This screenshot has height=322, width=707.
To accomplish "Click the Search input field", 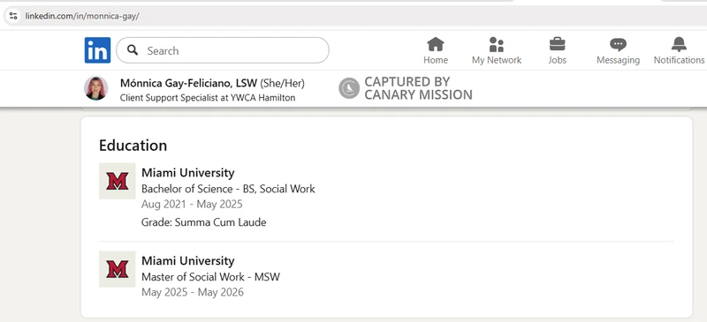I will click(223, 50).
